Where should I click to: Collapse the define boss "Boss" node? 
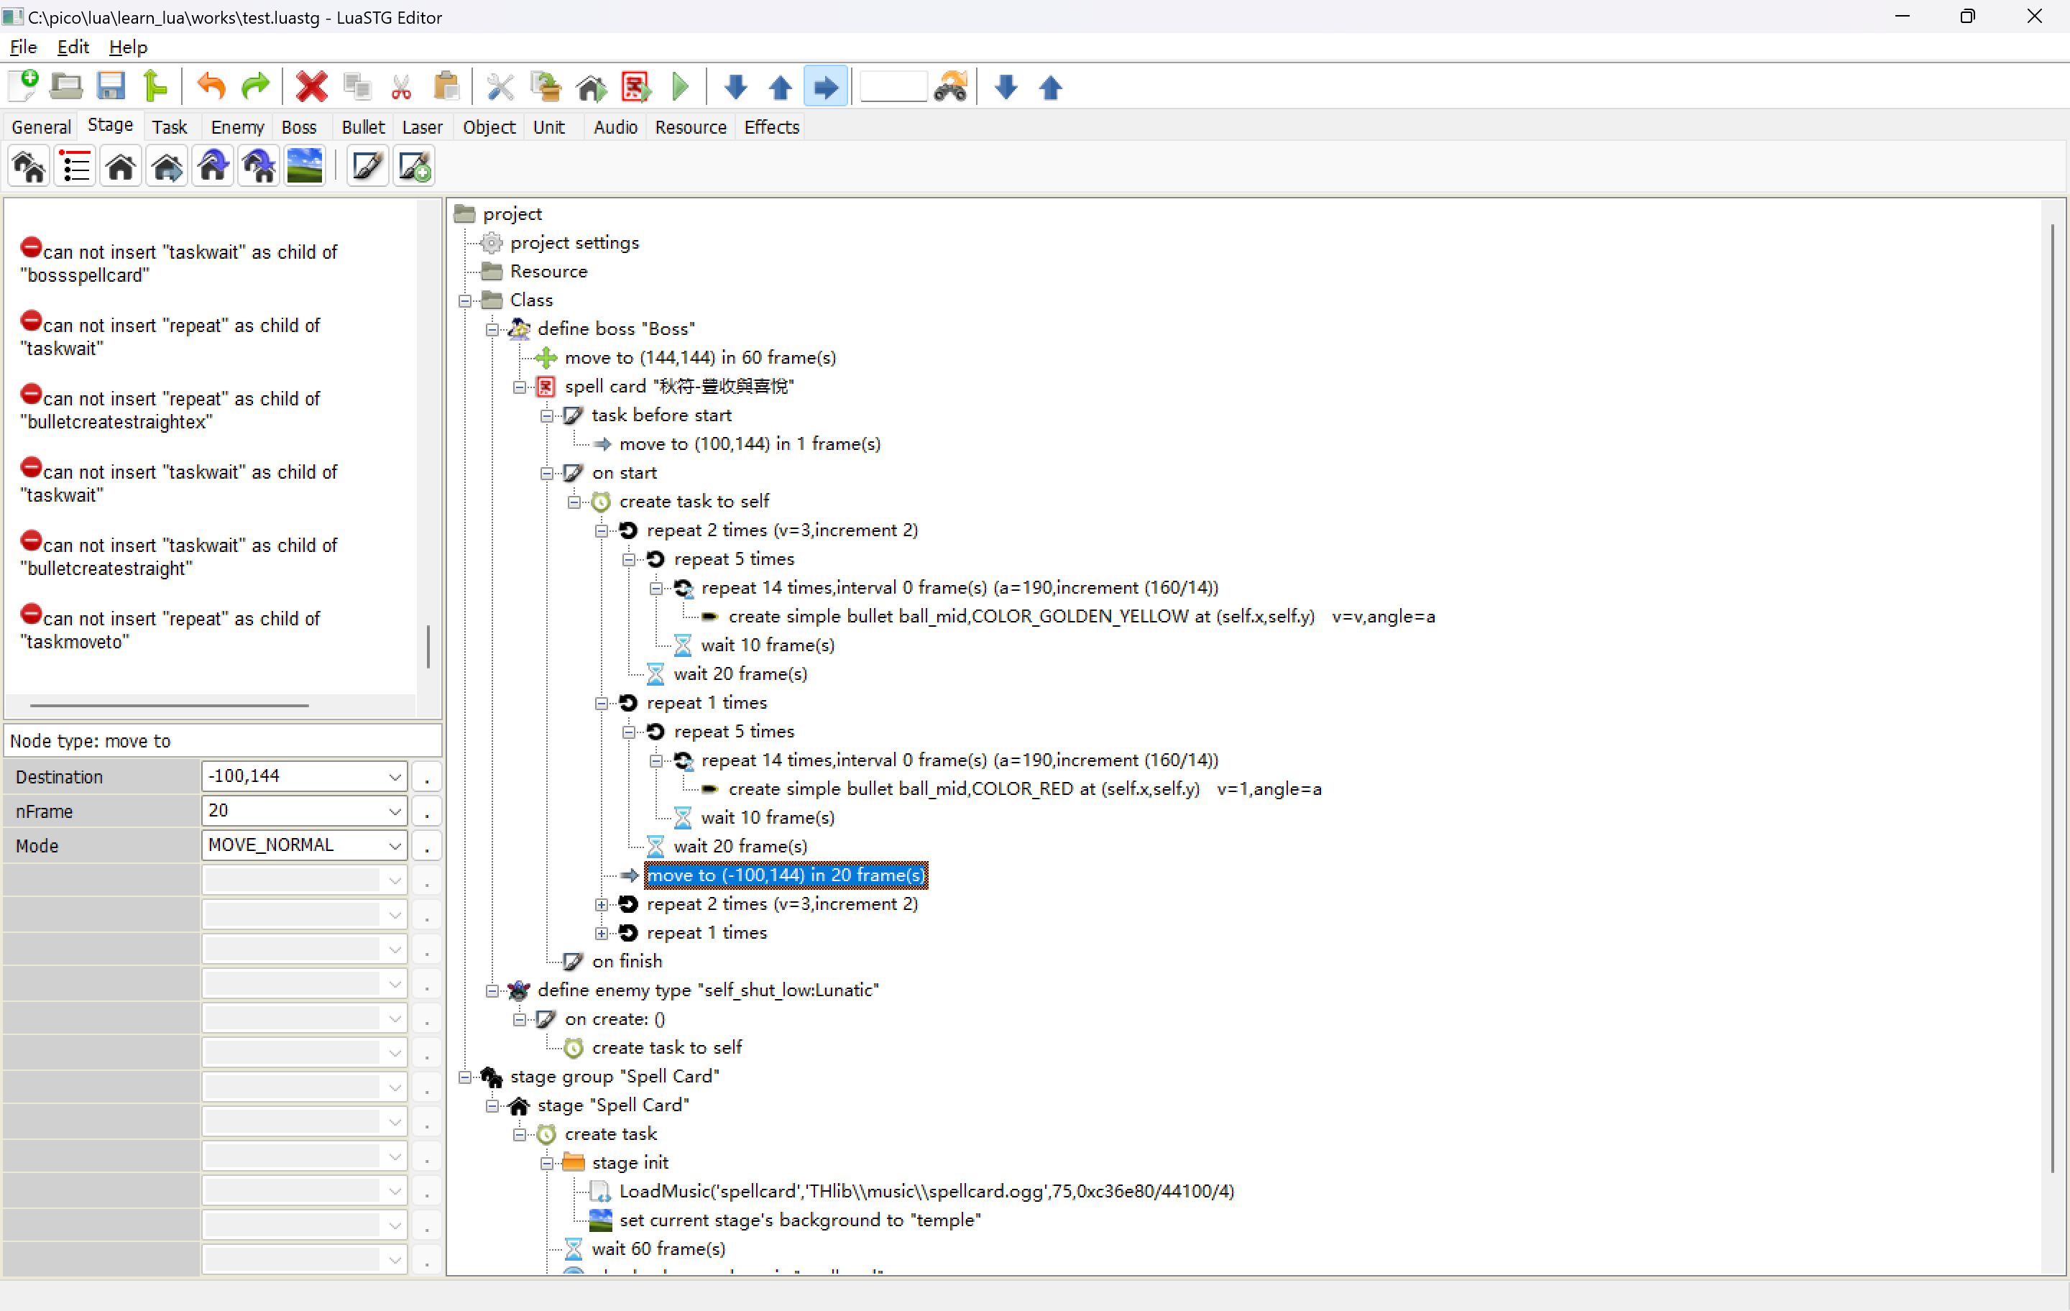pyautogui.click(x=492, y=330)
